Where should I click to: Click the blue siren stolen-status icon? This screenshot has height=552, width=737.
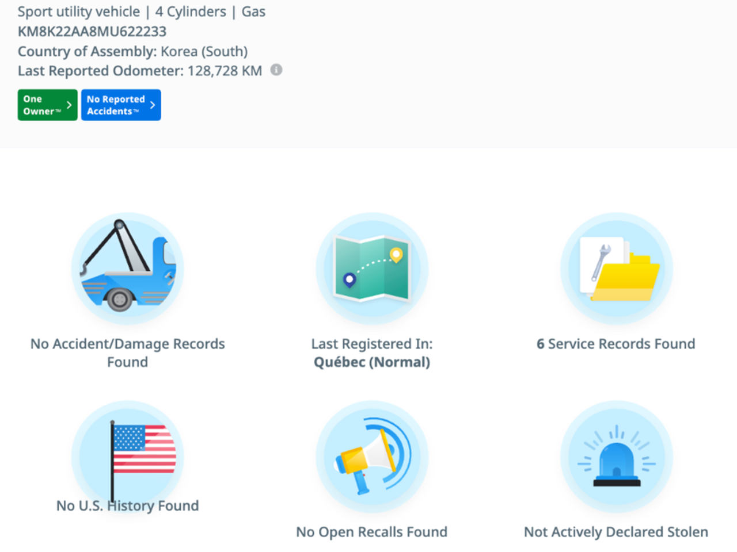pyautogui.click(x=616, y=457)
